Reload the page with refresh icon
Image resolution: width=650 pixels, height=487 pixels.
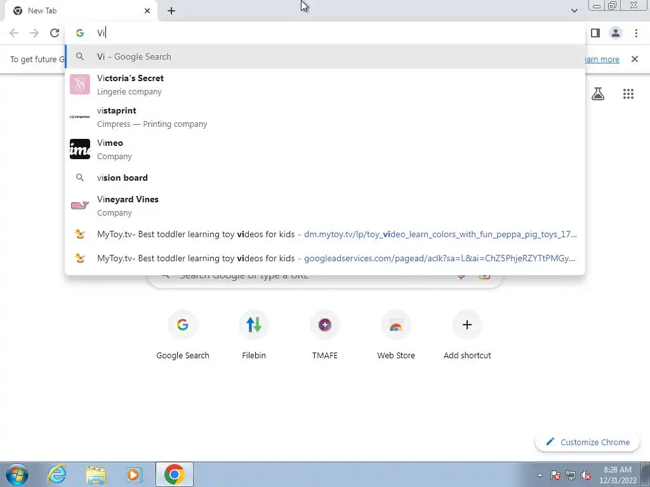tap(55, 33)
